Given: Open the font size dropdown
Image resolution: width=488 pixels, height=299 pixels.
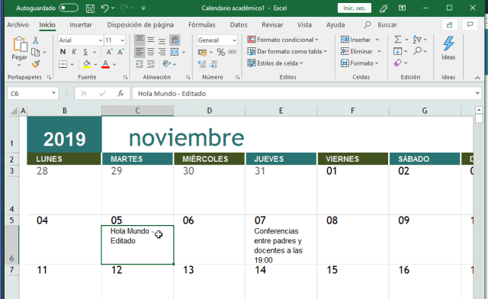Looking at the screenshot, I should (x=122, y=40).
